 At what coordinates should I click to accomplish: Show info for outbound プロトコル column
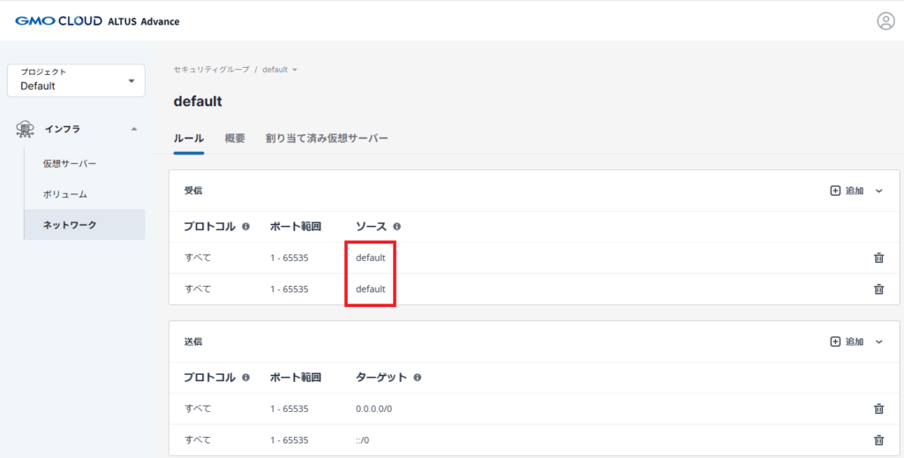coord(246,378)
